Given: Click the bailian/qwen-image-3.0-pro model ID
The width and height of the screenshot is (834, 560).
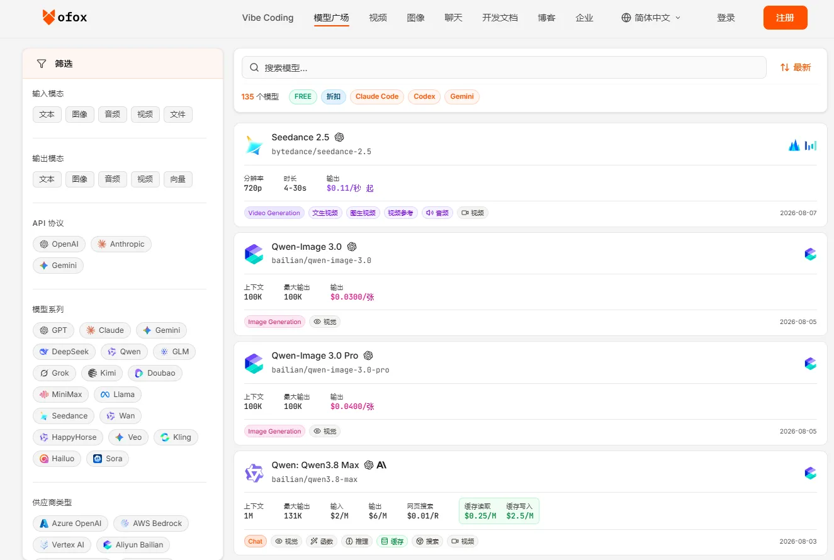Looking at the screenshot, I should tap(330, 370).
